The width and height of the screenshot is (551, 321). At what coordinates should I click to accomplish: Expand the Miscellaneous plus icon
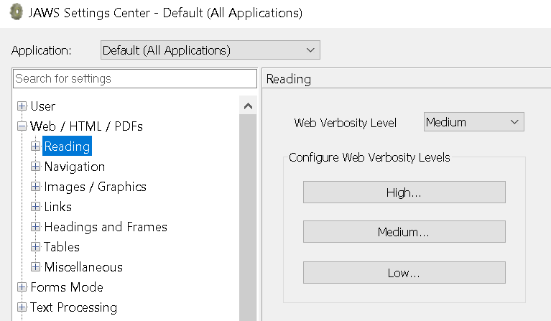[35, 267]
